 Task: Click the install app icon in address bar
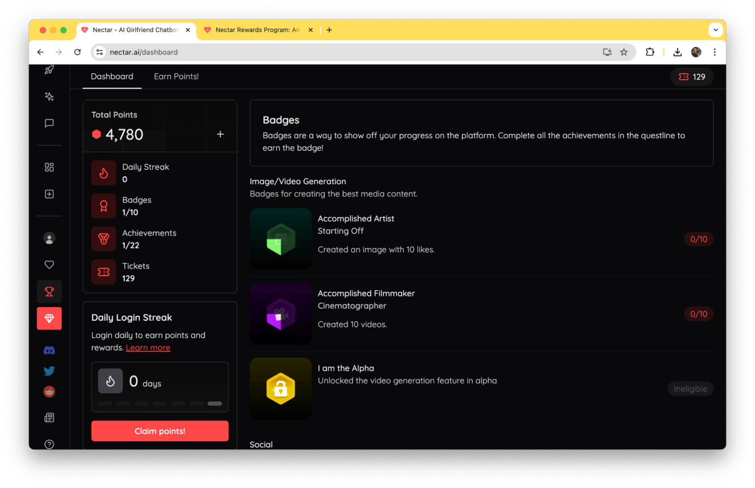click(x=607, y=52)
